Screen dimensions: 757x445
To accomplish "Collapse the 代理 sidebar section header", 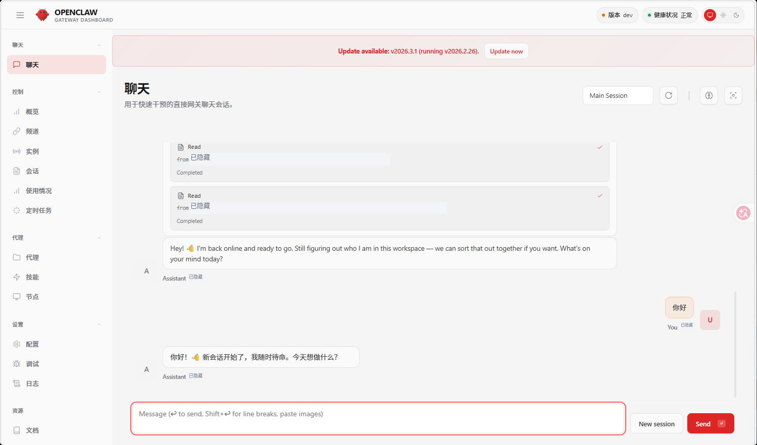I will (57, 238).
